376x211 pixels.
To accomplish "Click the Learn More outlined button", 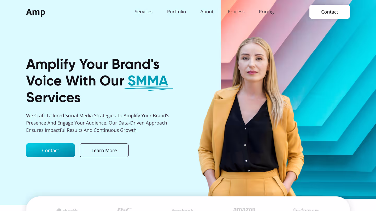I will pos(104,150).
